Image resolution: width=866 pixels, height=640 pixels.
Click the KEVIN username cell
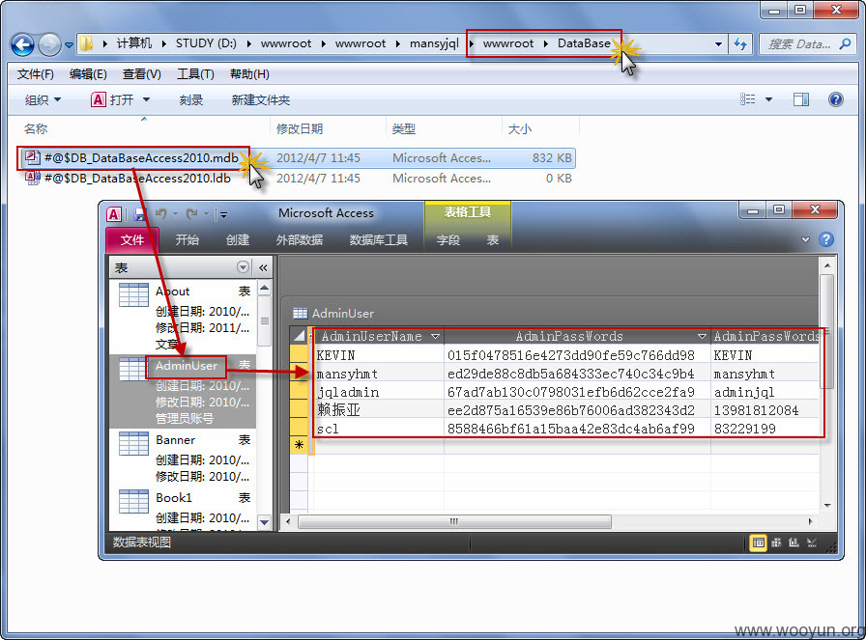[x=379, y=355]
